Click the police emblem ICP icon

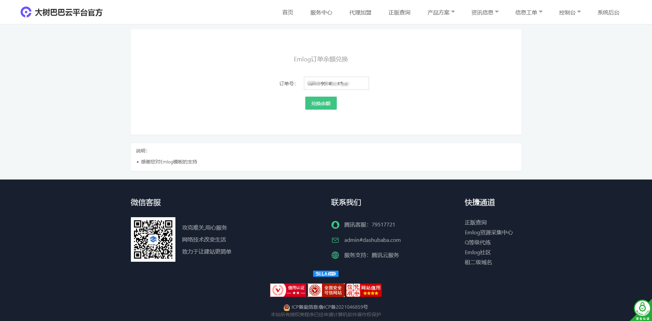pos(287,307)
